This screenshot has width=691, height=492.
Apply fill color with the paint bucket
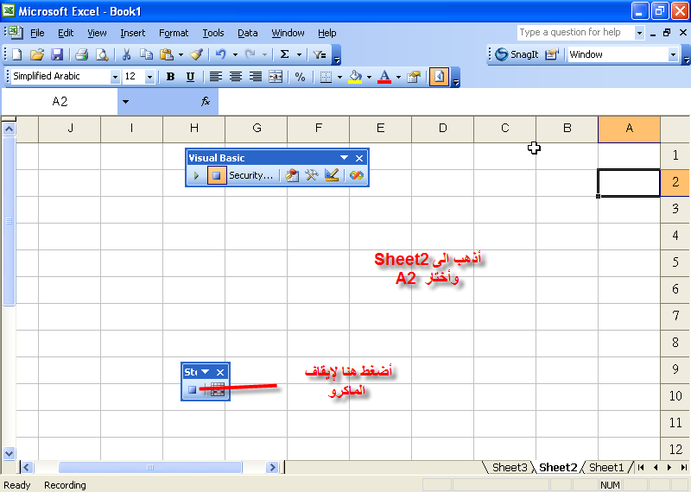(355, 77)
